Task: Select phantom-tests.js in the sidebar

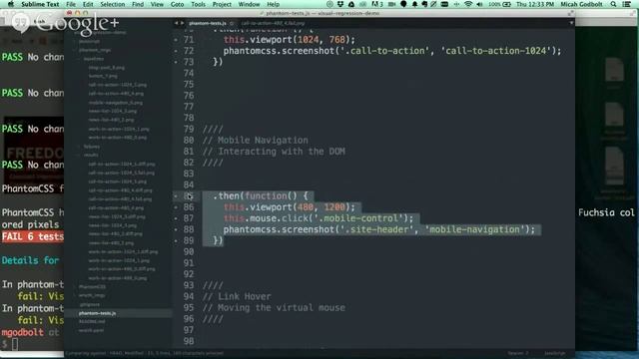Action: click(98, 313)
